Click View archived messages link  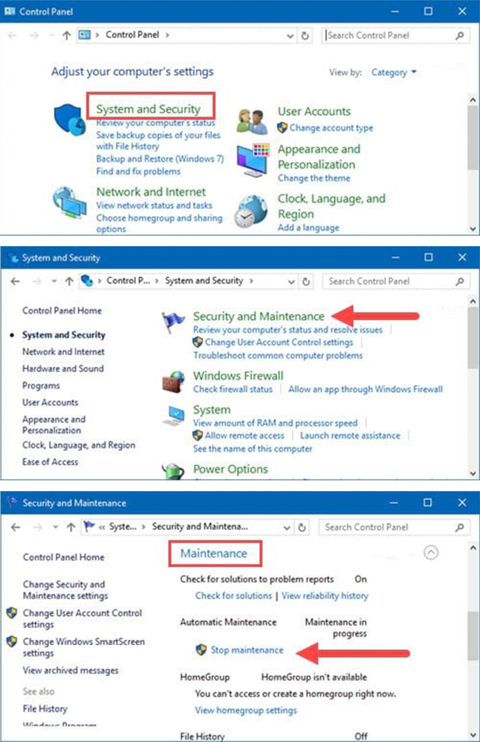[71, 670]
